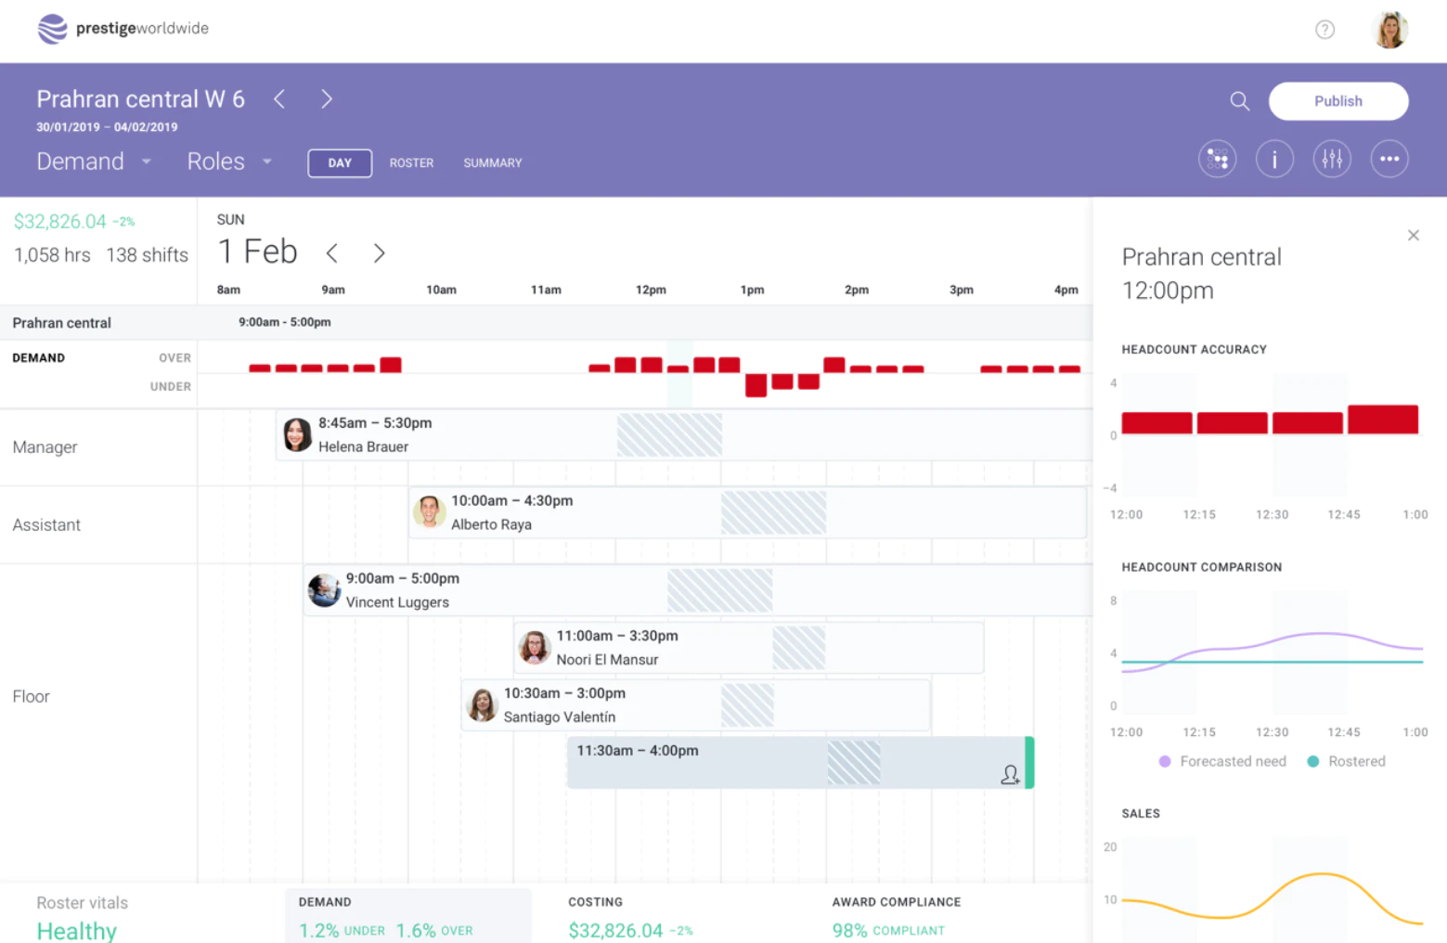Open the filter sliders settings icon
The width and height of the screenshot is (1447, 943).
pyautogui.click(x=1332, y=160)
